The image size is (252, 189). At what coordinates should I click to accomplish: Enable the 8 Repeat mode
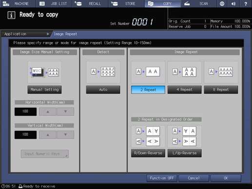(x=221, y=90)
